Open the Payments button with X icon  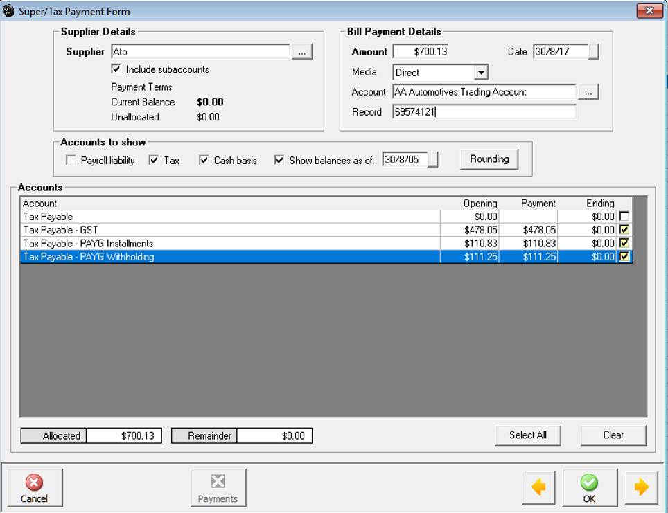tap(218, 487)
